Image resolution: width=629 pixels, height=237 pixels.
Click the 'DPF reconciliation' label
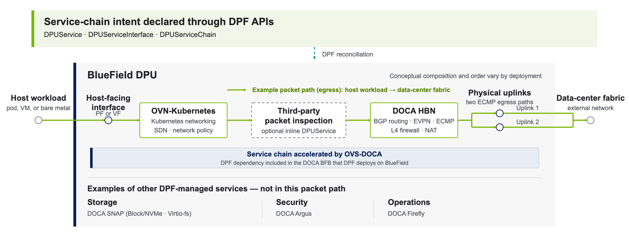click(x=348, y=54)
